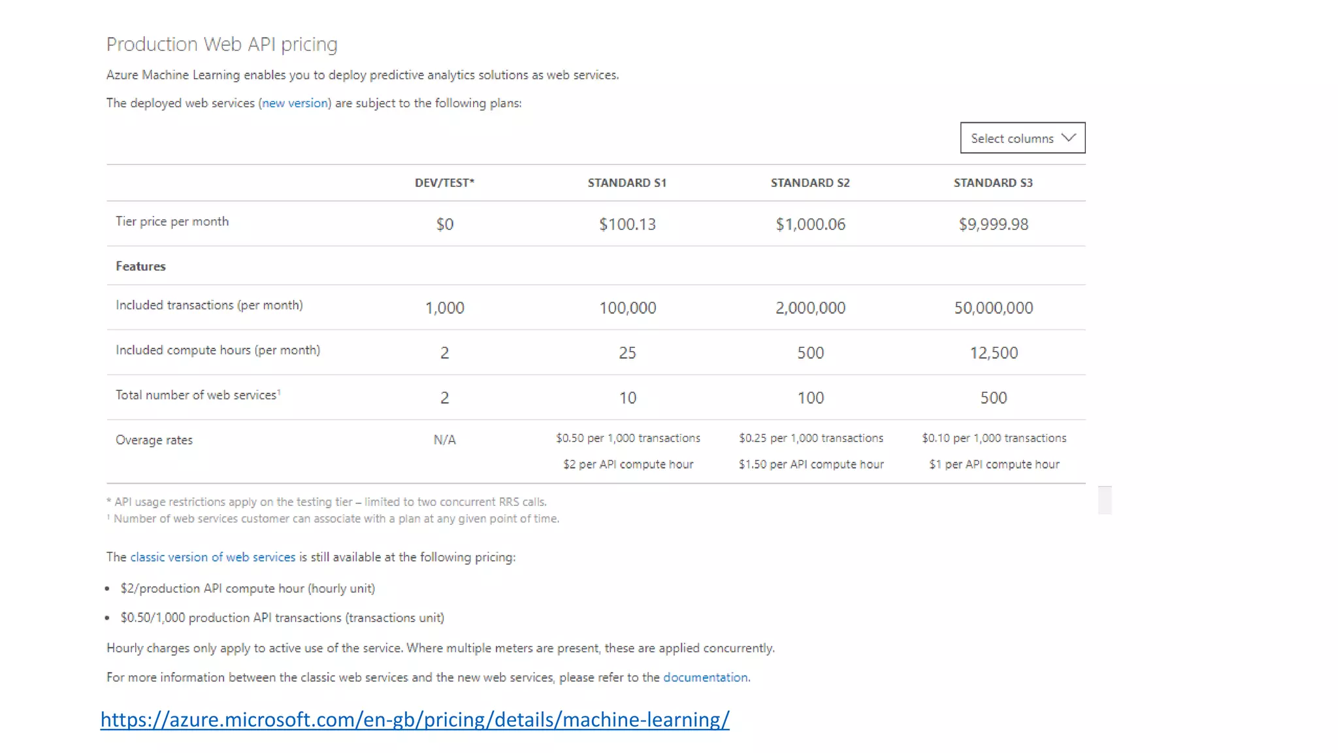Click 'Included transactions (per month)' row label

click(209, 305)
